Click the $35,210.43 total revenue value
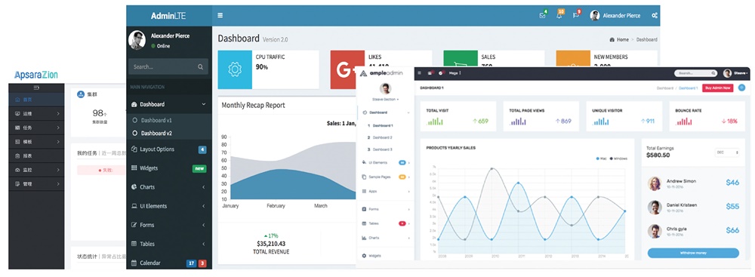The image size is (755, 277). tap(271, 244)
